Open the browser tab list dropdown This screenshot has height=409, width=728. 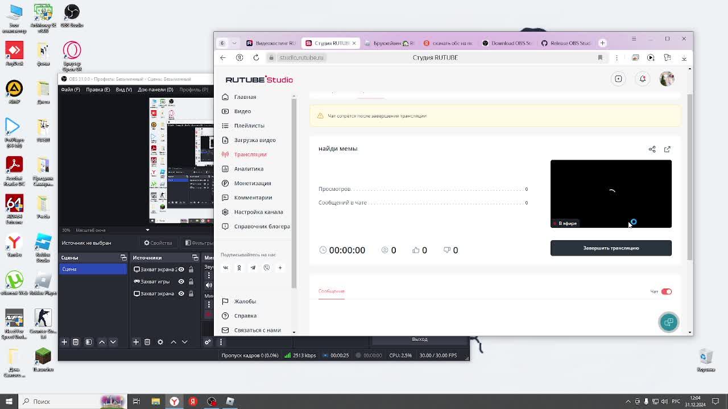point(234,43)
